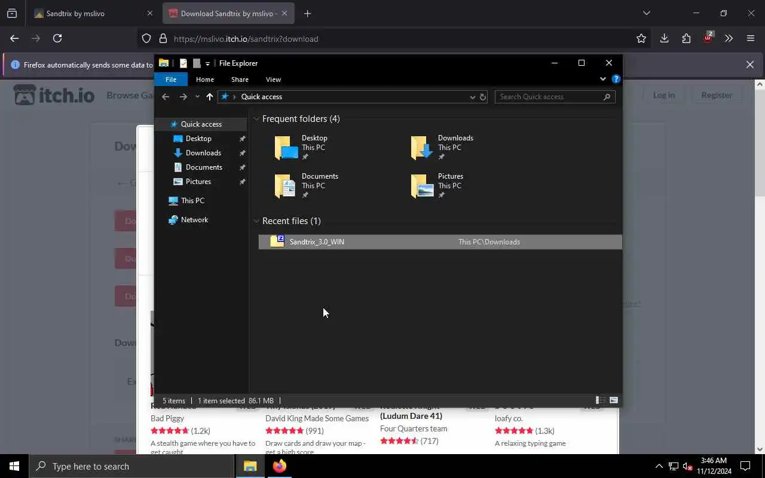Close the Download Sandtrix Firefox tab
The image size is (765, 478).
click(285, 13)
